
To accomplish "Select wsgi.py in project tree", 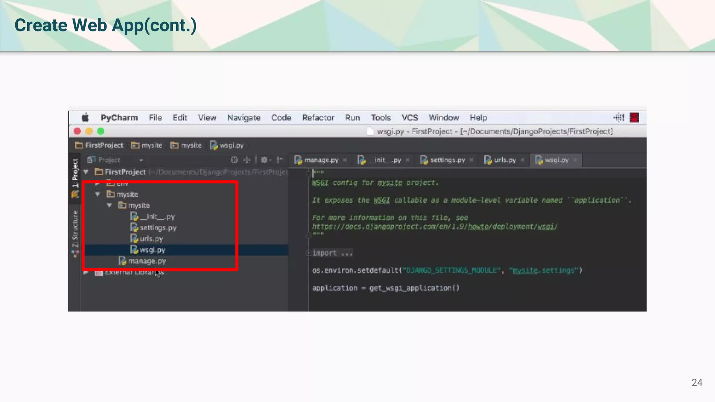I will click(x=148, y=250).
